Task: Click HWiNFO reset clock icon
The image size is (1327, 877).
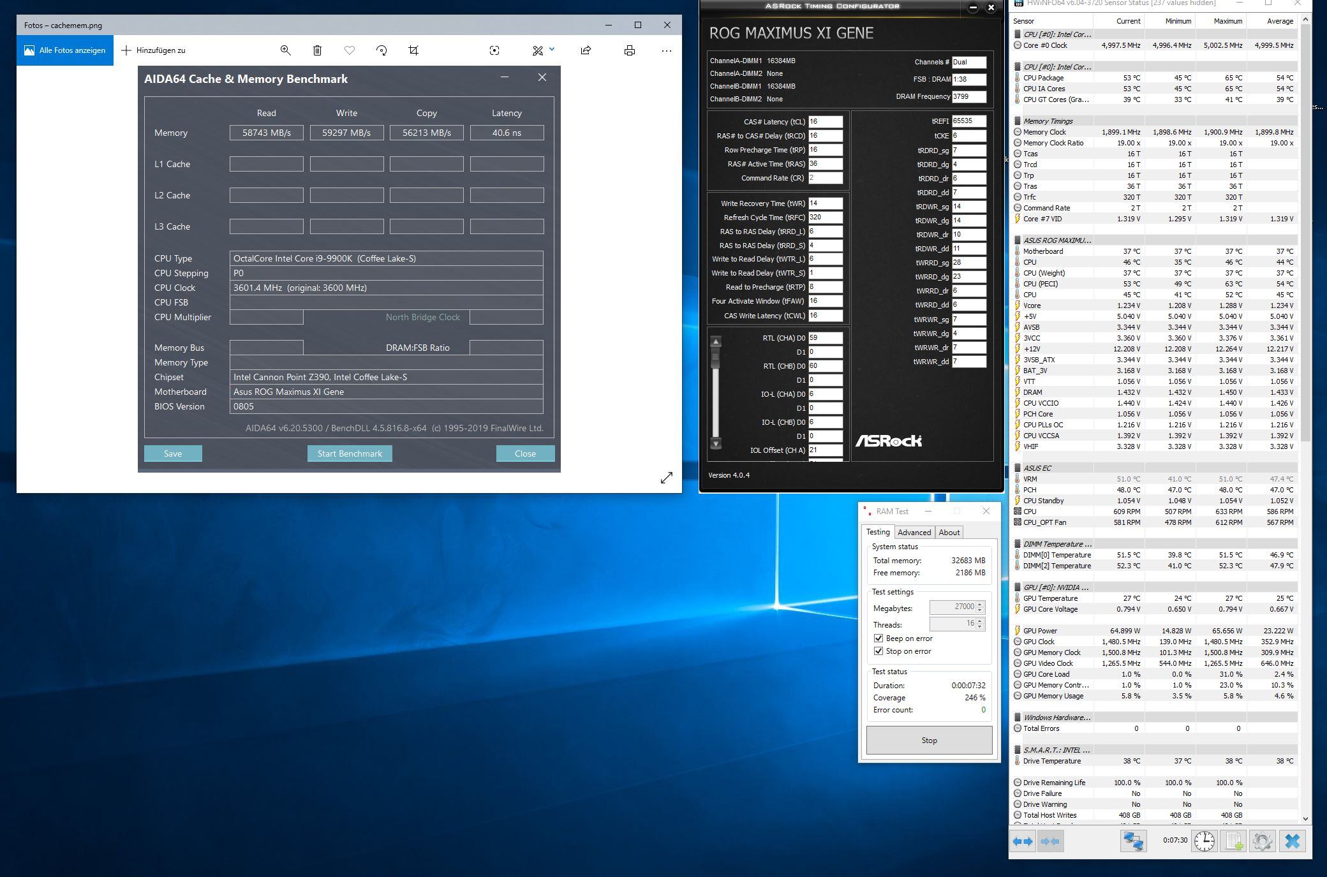Action: [x=1204, y=841]
